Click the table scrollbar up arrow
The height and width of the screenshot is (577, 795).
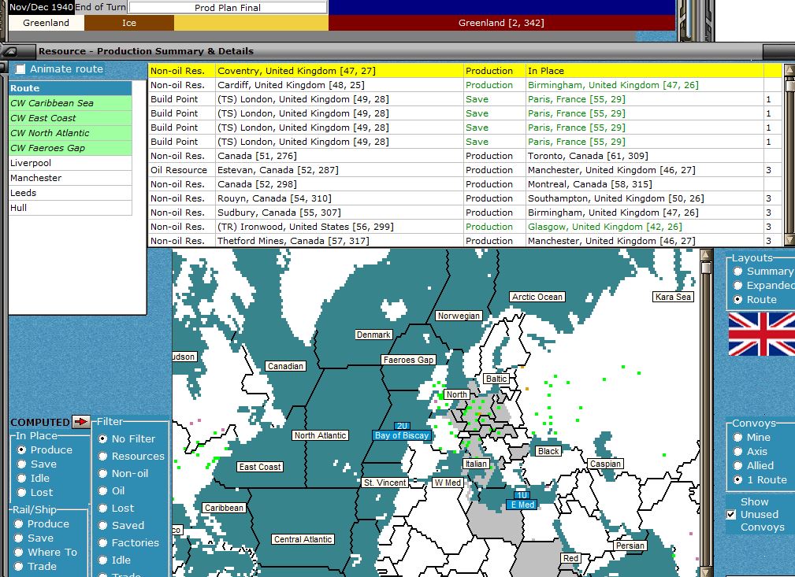[x=789, y=69]
